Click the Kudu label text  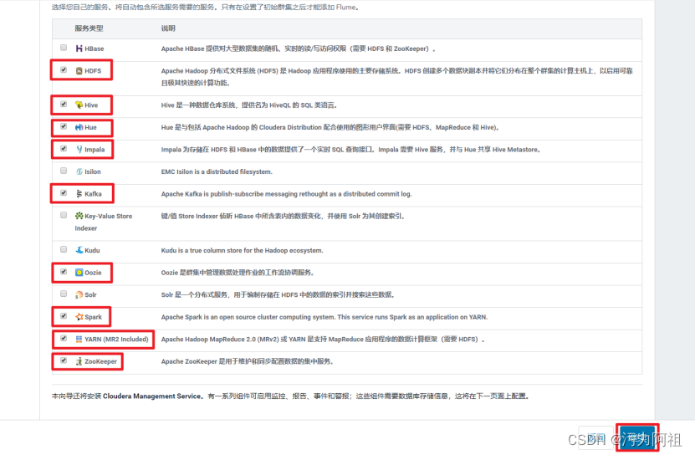pos(92,250)
